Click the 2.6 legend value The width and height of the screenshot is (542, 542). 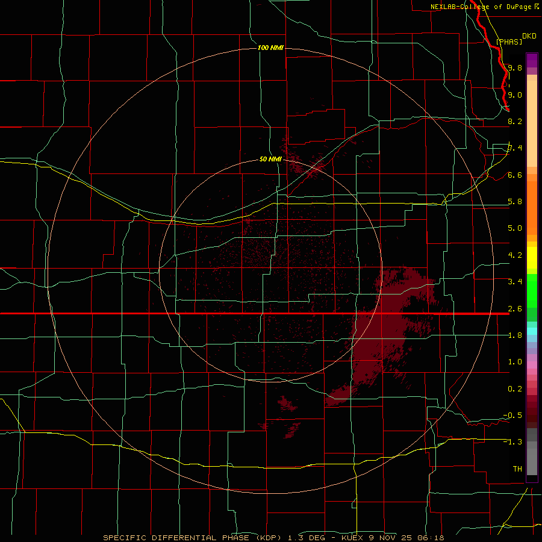pos(515,309)
